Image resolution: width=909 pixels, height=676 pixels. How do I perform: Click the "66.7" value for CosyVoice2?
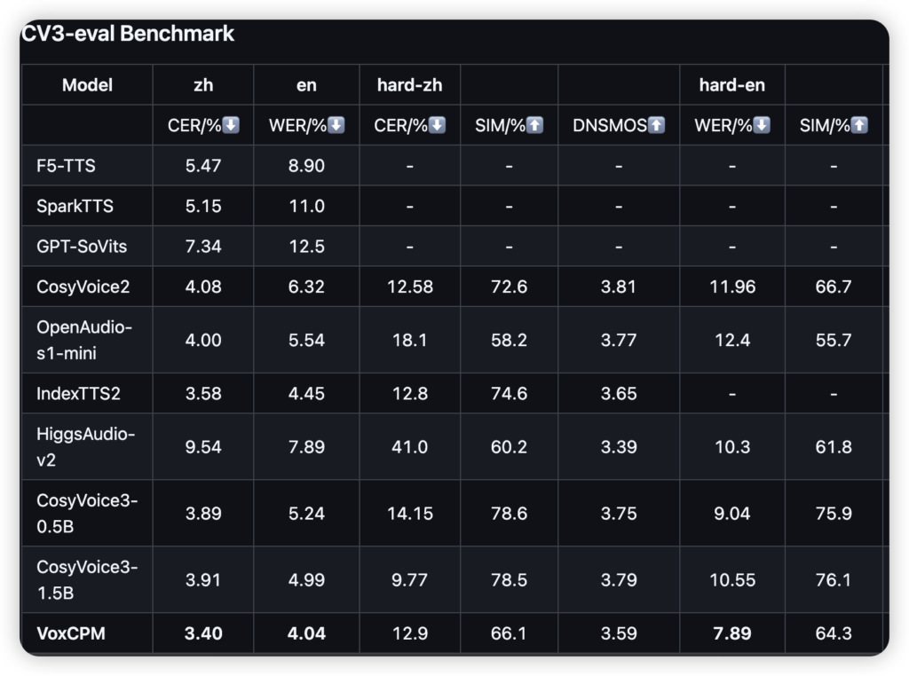[834, 287]
